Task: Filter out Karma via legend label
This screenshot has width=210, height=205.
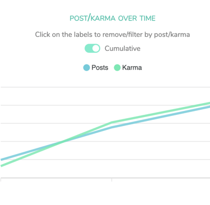Action: tap(132, 68)
